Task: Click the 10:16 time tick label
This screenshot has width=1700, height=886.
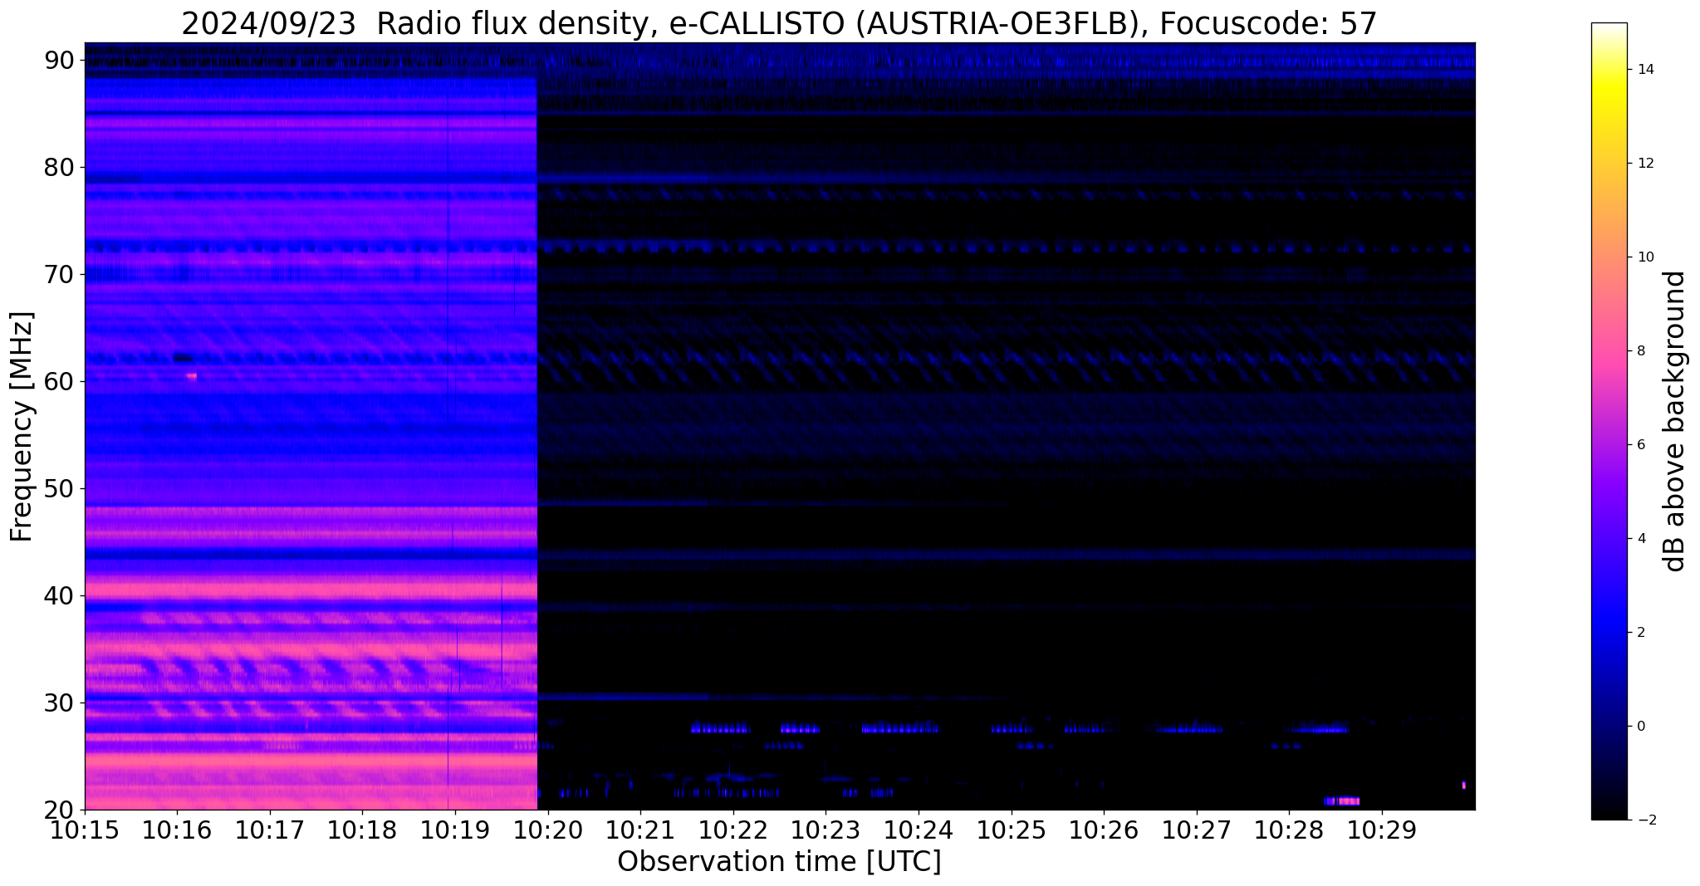Action: pyautogui.click(x=177, y=830)
